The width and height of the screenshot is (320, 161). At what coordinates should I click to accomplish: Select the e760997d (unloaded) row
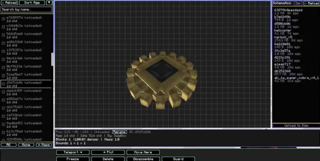26,19
